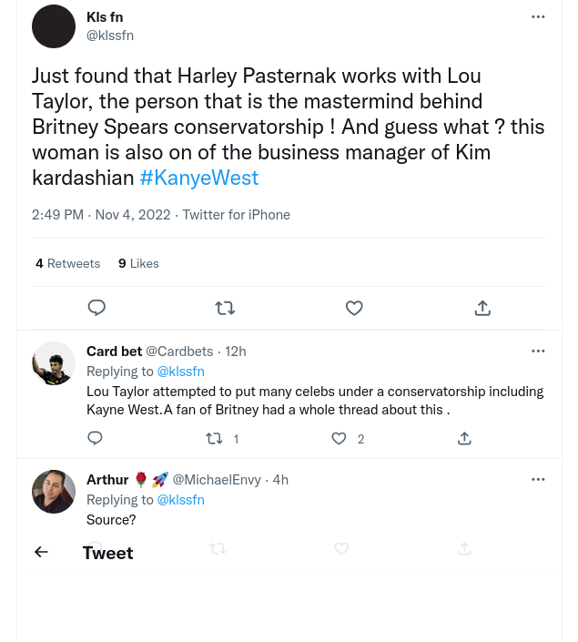The image size is (578, 642).
Task: Reply to Card bet's comment
Action: [x=95, y=438]
